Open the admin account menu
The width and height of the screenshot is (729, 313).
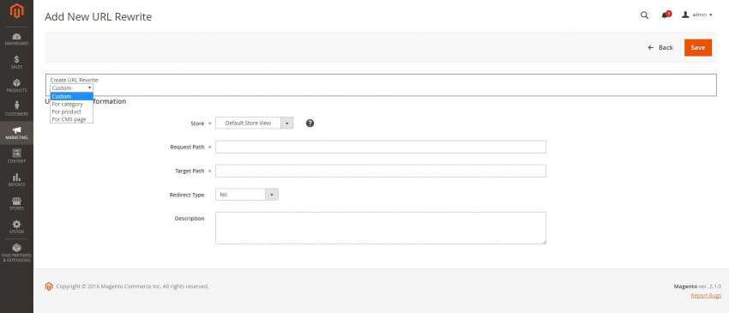click(697, 15)
